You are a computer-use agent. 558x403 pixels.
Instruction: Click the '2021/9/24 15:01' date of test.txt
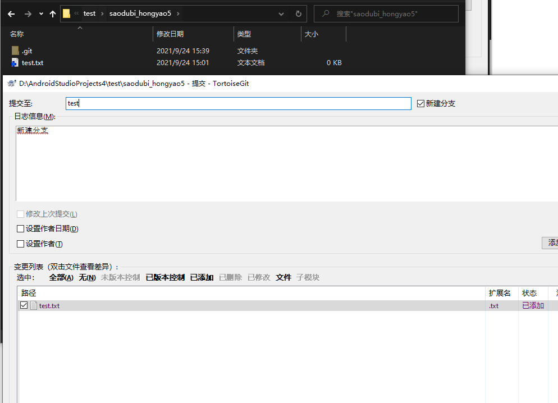pos(183,63)
